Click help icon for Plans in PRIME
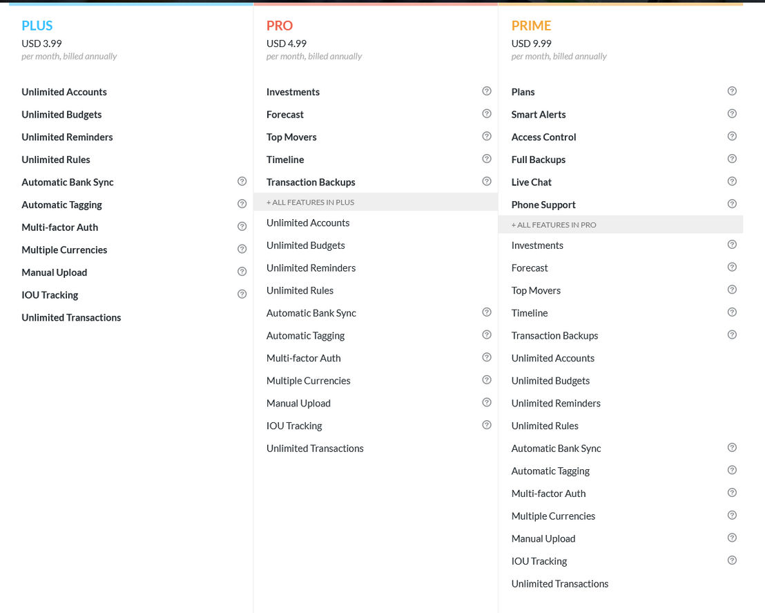 [732, 91]
